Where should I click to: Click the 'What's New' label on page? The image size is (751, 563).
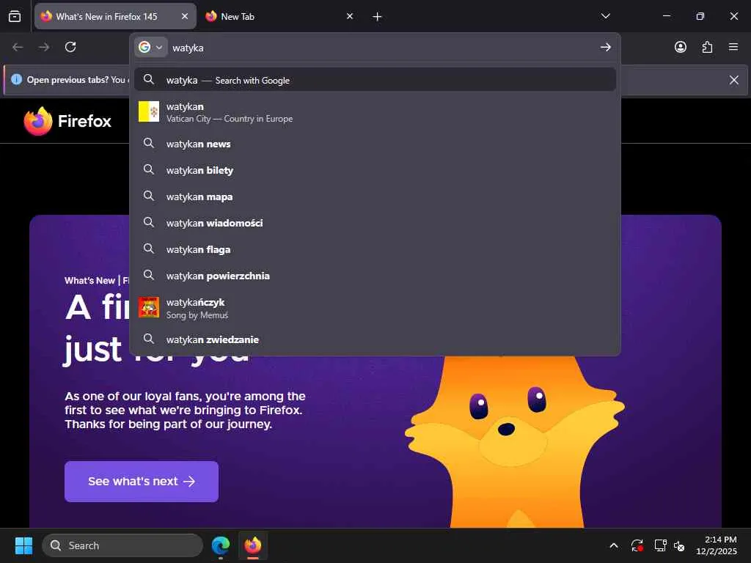pos(89,281)
